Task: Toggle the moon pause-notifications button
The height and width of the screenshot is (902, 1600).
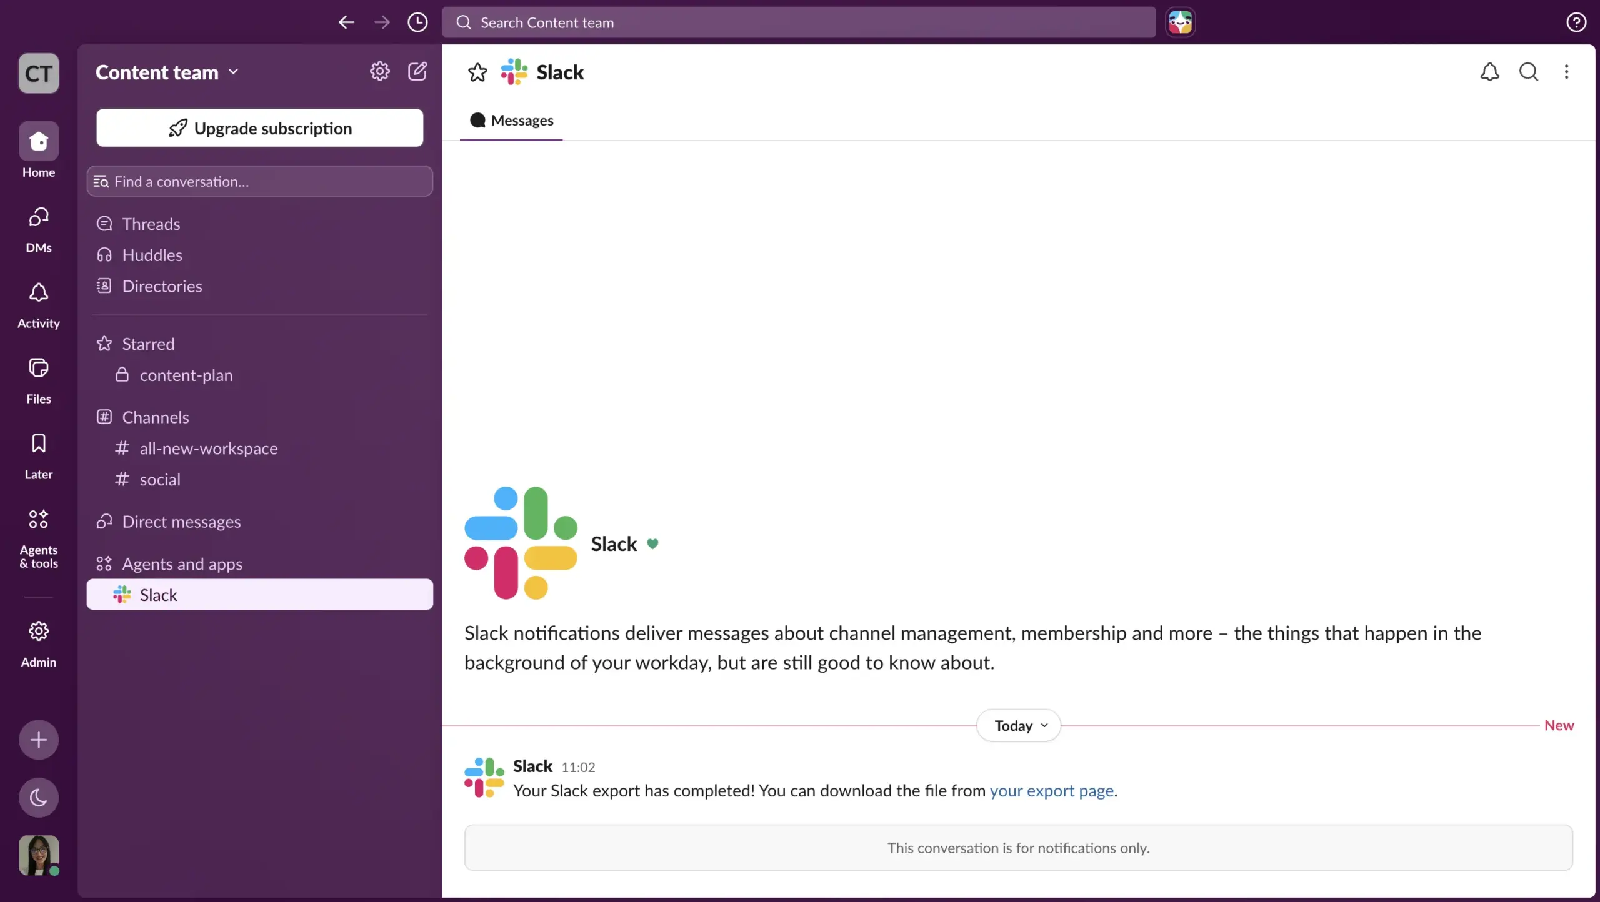Action: (39, 798)
